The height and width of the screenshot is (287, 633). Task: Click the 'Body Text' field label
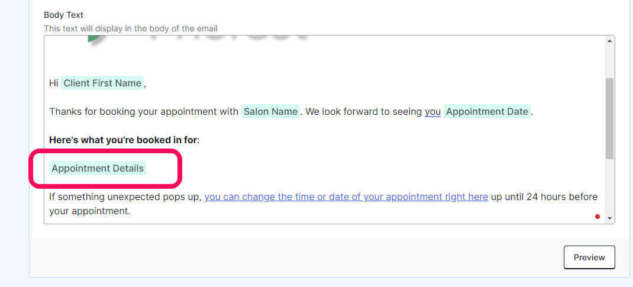63,15
